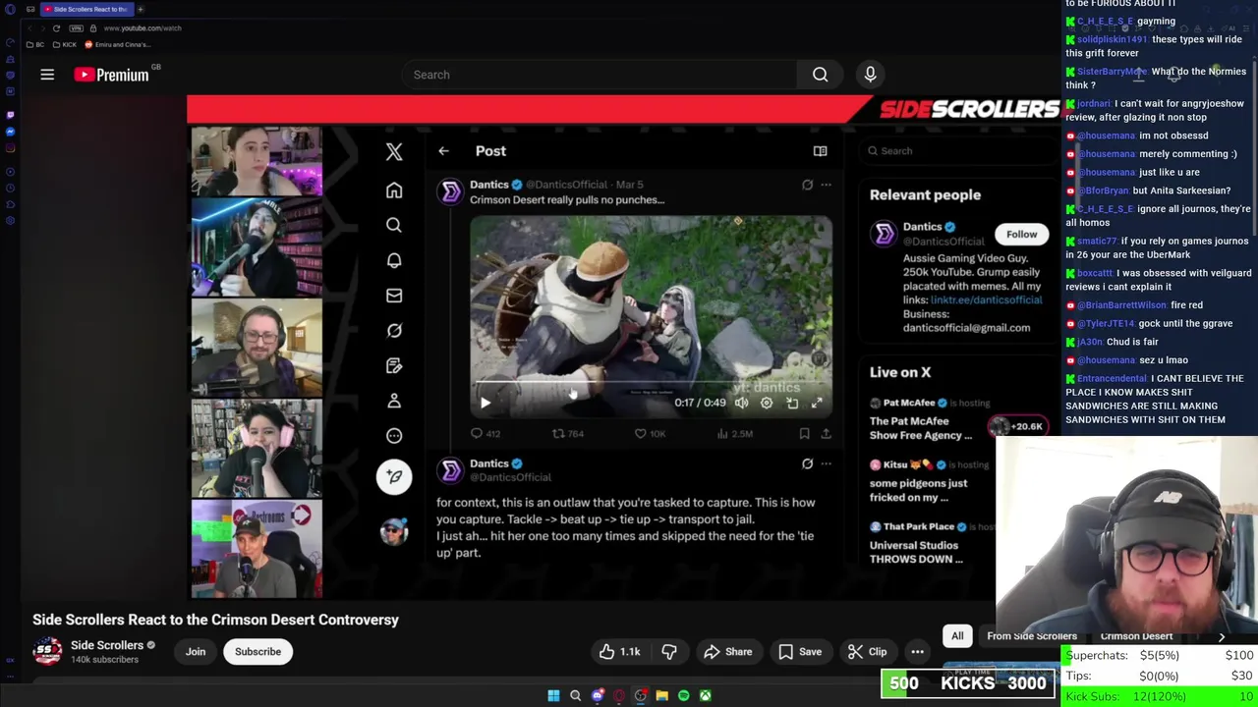The image size is (1258, 707).
Task: Show more chips with right arrow
Action: click(1222, 636)
